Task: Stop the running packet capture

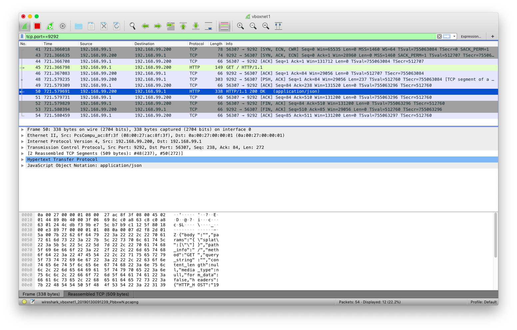Action: tap(37, 26)
